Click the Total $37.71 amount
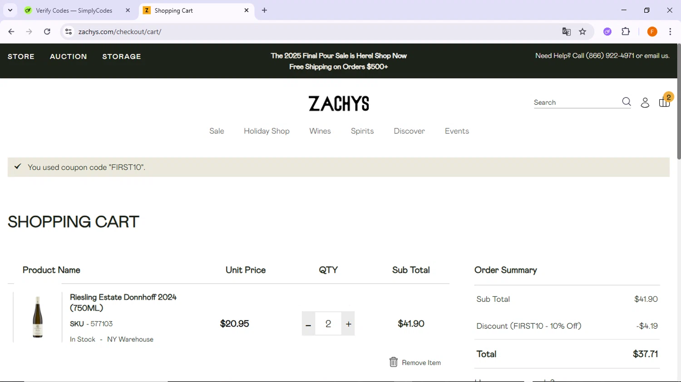Image resolution: width=681 pixels, height=382 pixels. point(645,354)
